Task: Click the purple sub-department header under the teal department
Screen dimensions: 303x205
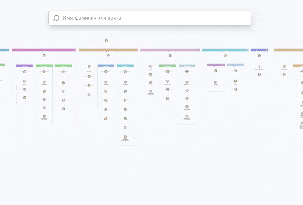Action: pyautogui.click(x=215, y=65)
